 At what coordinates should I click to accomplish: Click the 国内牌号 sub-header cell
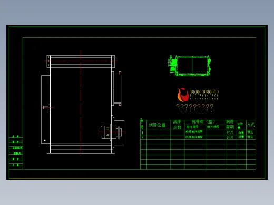pos(195,127)
